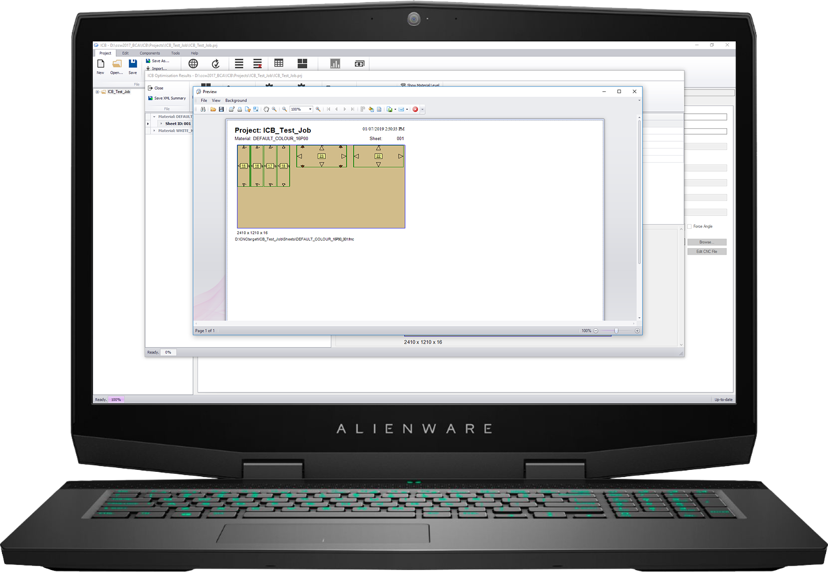Click the binoculars search icon in Preview
The height and width of the screenshot is (572, 828).
[203, 109]
